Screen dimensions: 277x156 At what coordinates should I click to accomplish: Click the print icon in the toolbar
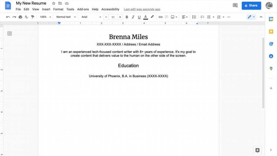[x=20, y=17]
